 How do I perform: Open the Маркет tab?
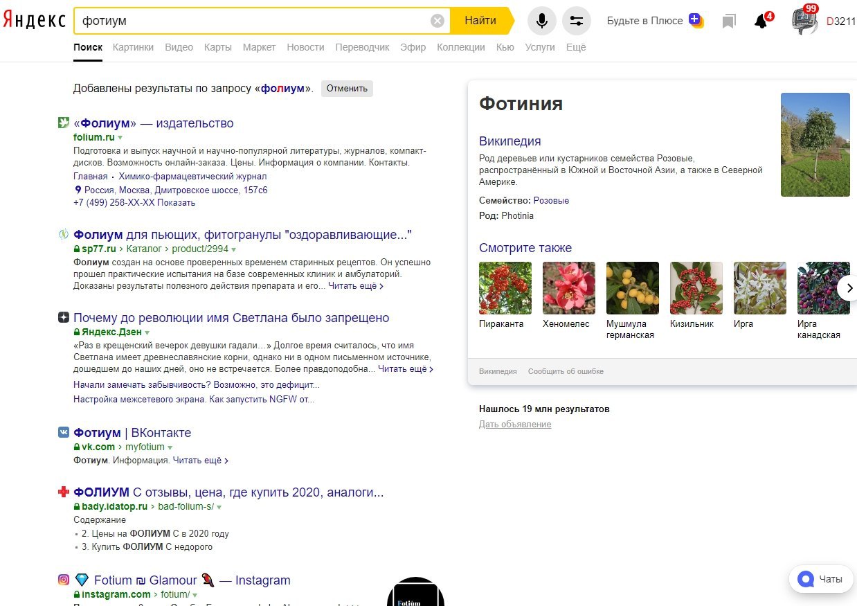259,47
